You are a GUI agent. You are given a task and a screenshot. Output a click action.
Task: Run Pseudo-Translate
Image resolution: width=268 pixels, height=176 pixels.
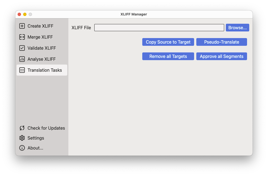tap(221, 42)
